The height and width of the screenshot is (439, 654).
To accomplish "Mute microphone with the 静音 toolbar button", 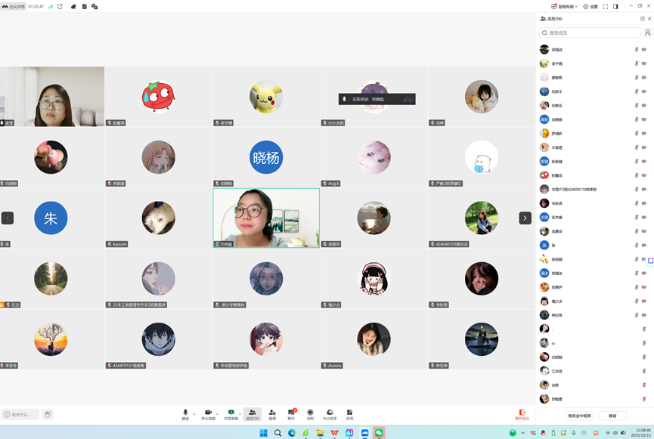I will 185,414.
